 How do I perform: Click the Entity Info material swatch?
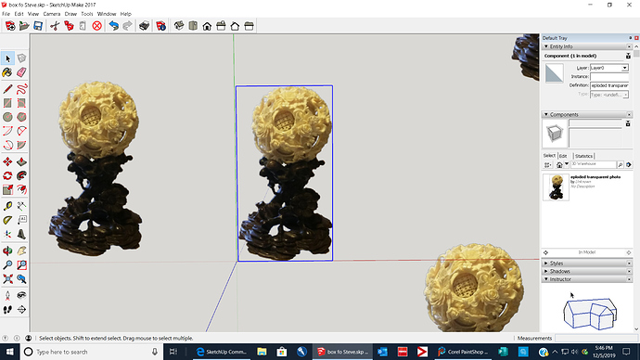pyautogui.click(x=555, y=73)
